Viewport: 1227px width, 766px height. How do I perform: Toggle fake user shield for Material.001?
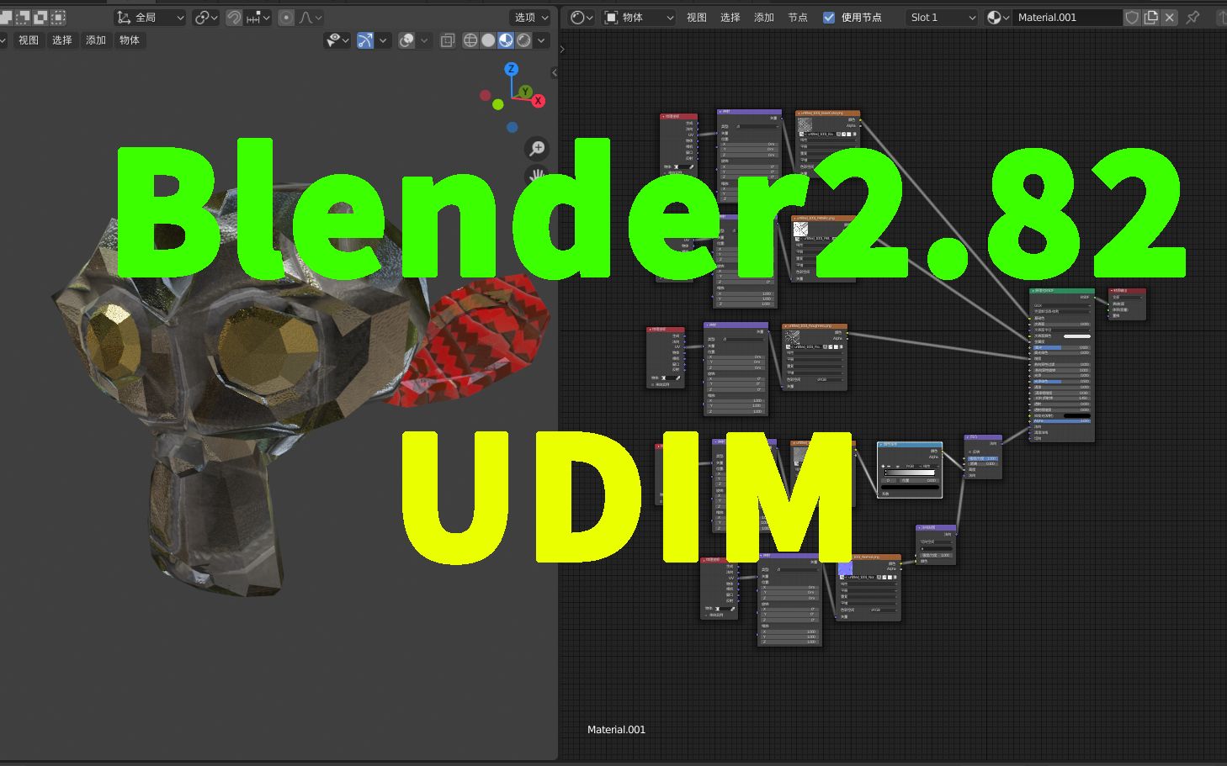click(x=1133, y=17)
